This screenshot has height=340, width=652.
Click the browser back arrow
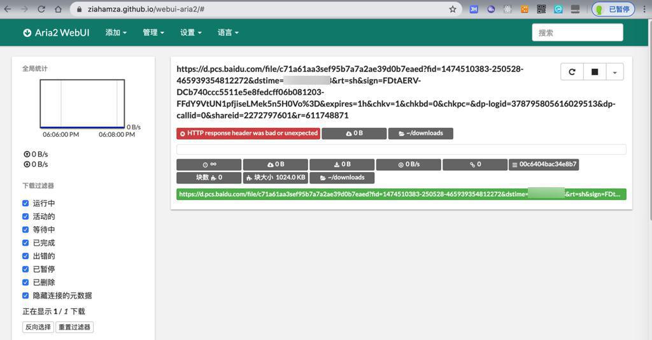point(8,9)
